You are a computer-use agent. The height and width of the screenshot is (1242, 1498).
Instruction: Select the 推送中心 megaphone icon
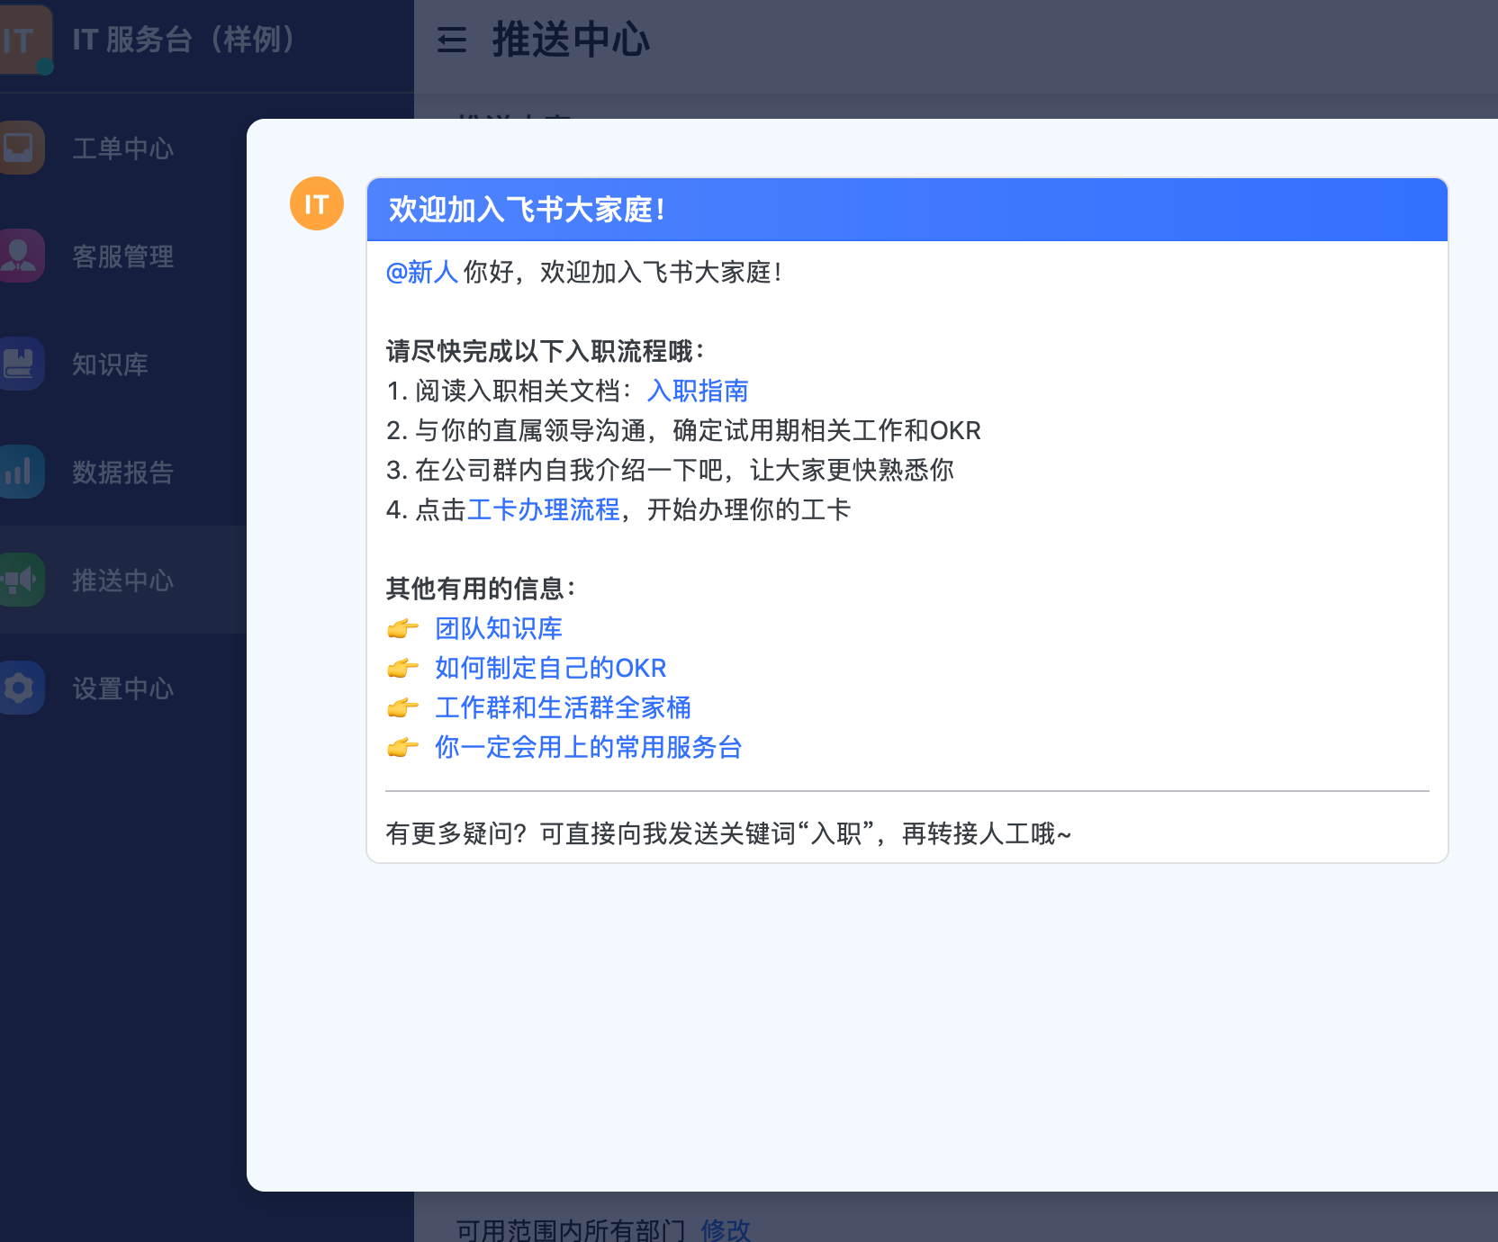(22, 580)
